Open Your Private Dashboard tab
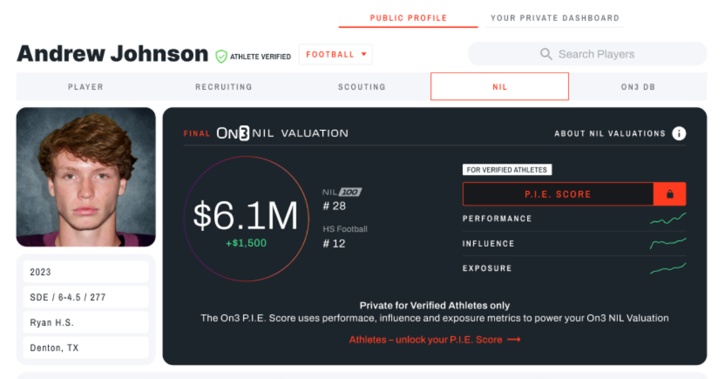This screenshot has height=379, width=722. [555, 18]
